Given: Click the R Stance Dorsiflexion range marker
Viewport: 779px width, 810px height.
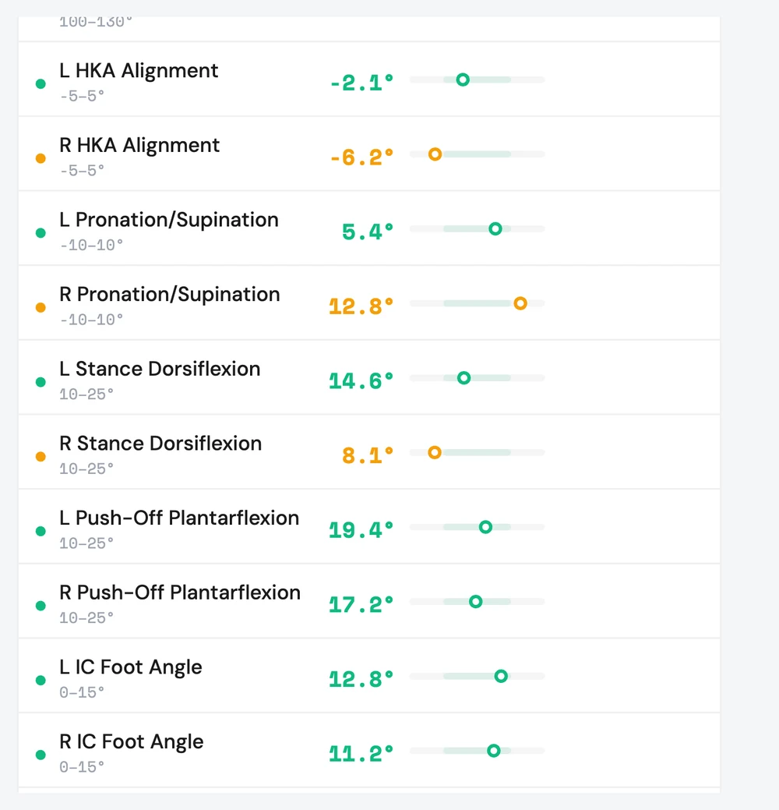Looking at the screenshot, I should (435, 452).
